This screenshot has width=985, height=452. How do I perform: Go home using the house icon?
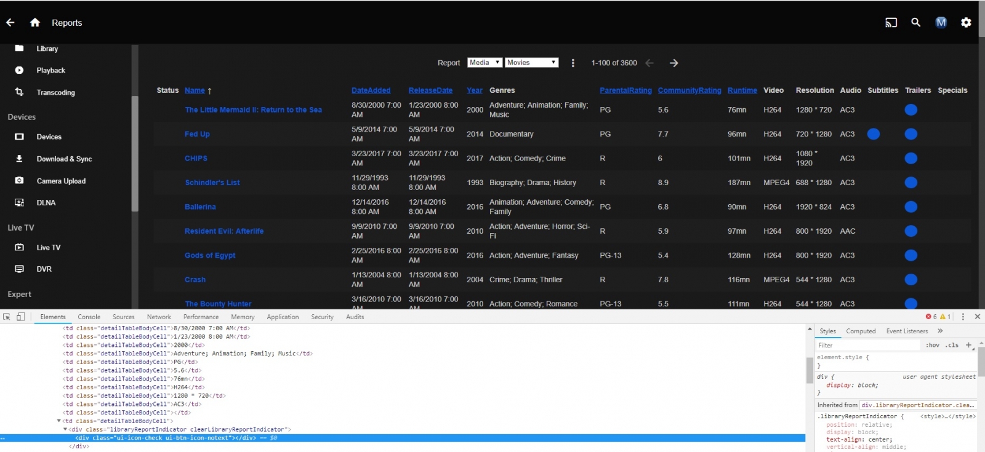tap(35, 23)
